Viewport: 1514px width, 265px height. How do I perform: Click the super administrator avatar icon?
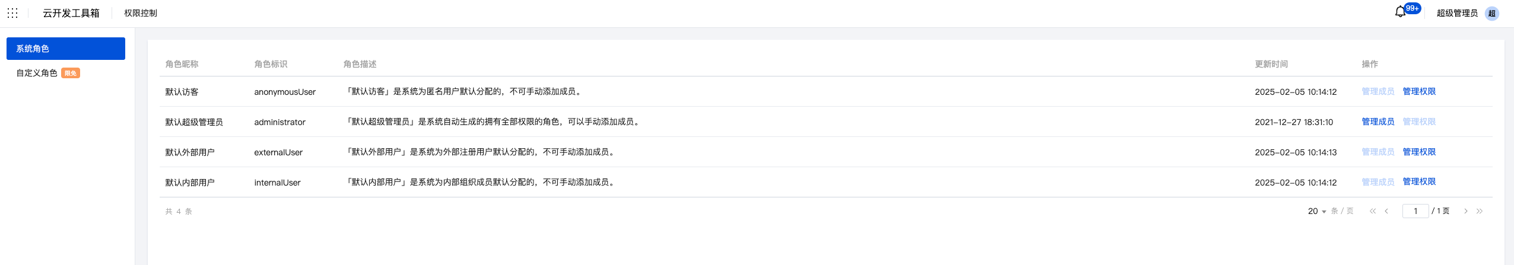1491,13
